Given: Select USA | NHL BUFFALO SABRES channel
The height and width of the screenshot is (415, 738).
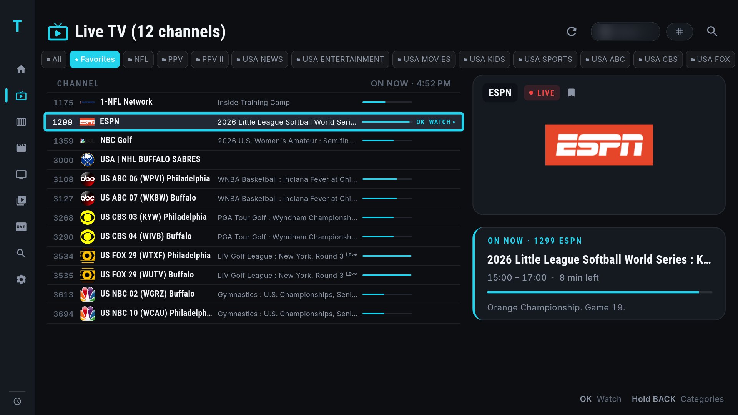Looking at the screenshot, I should point(254,160).
